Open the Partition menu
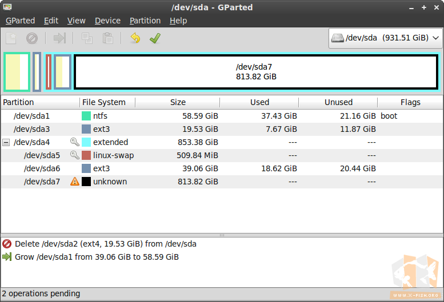The image size is (444, 302). (145, 21)
